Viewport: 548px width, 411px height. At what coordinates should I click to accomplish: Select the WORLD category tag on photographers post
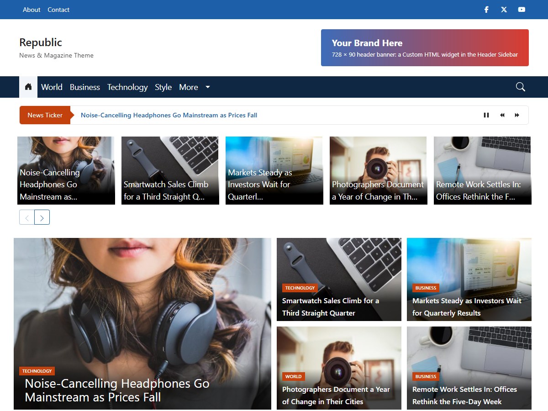[x=293, y=376]
